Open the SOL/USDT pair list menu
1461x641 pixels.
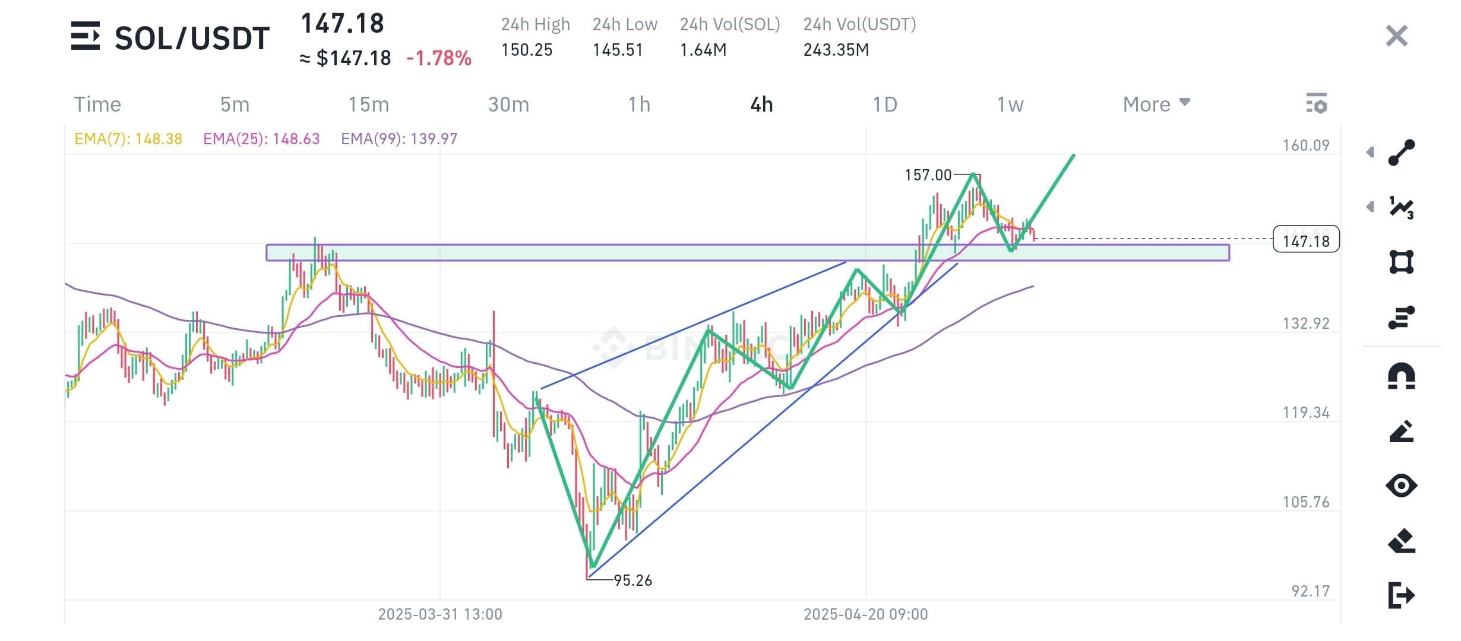[86, 36]
